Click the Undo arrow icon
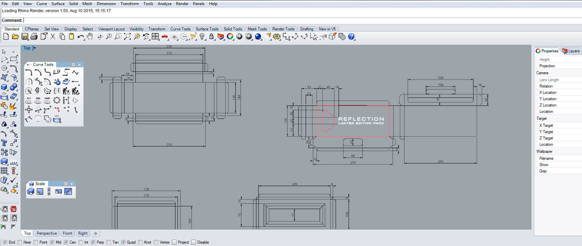Image resolution: width=582 pixels, height=246 pixels. point(80,36)
